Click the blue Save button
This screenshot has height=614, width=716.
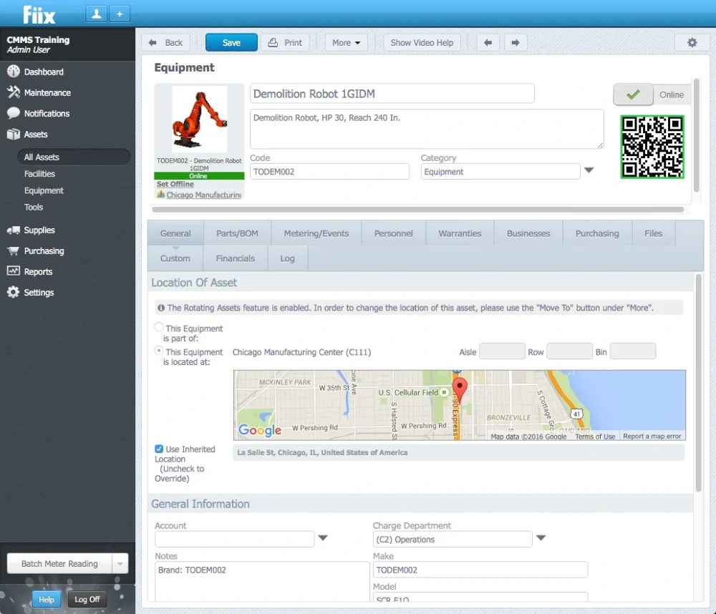pyautogui.click(x=231, y=43)
